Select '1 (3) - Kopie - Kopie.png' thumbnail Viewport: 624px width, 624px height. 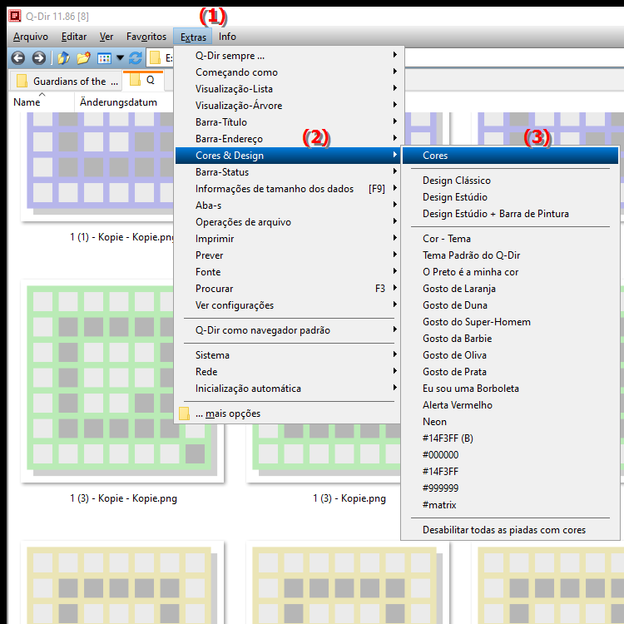click(x=123, y=383)
